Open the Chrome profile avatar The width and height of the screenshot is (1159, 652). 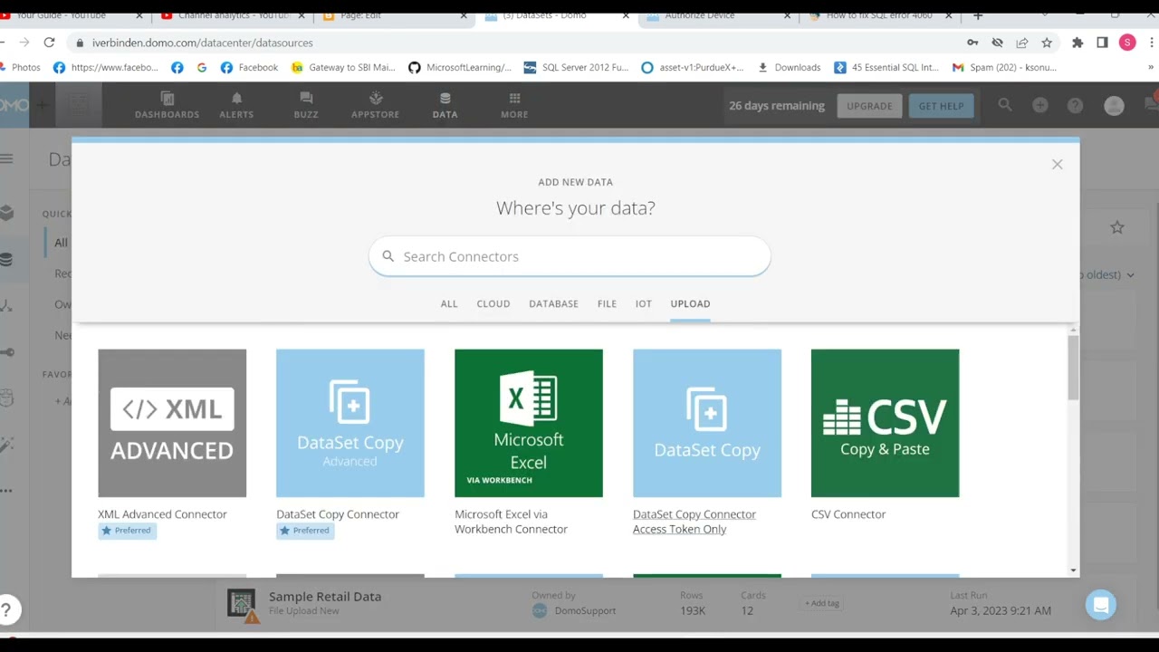(1127, 43)
